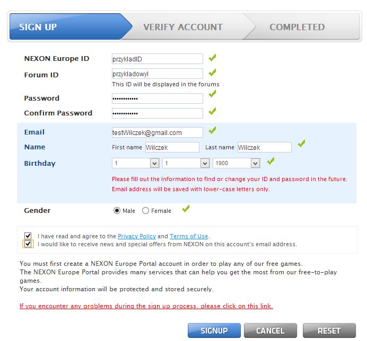Click the green checkmark beside Email field
Viewport: 367px width, 341px height.
212,130
